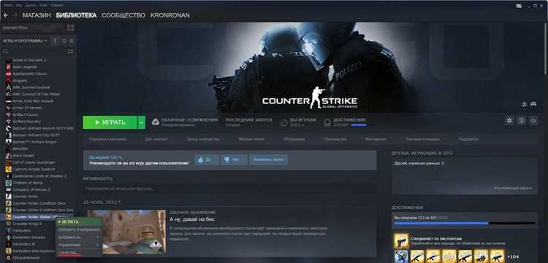Open game settings gear icon
Screen dimensions: 548x263
coord(509,120)
